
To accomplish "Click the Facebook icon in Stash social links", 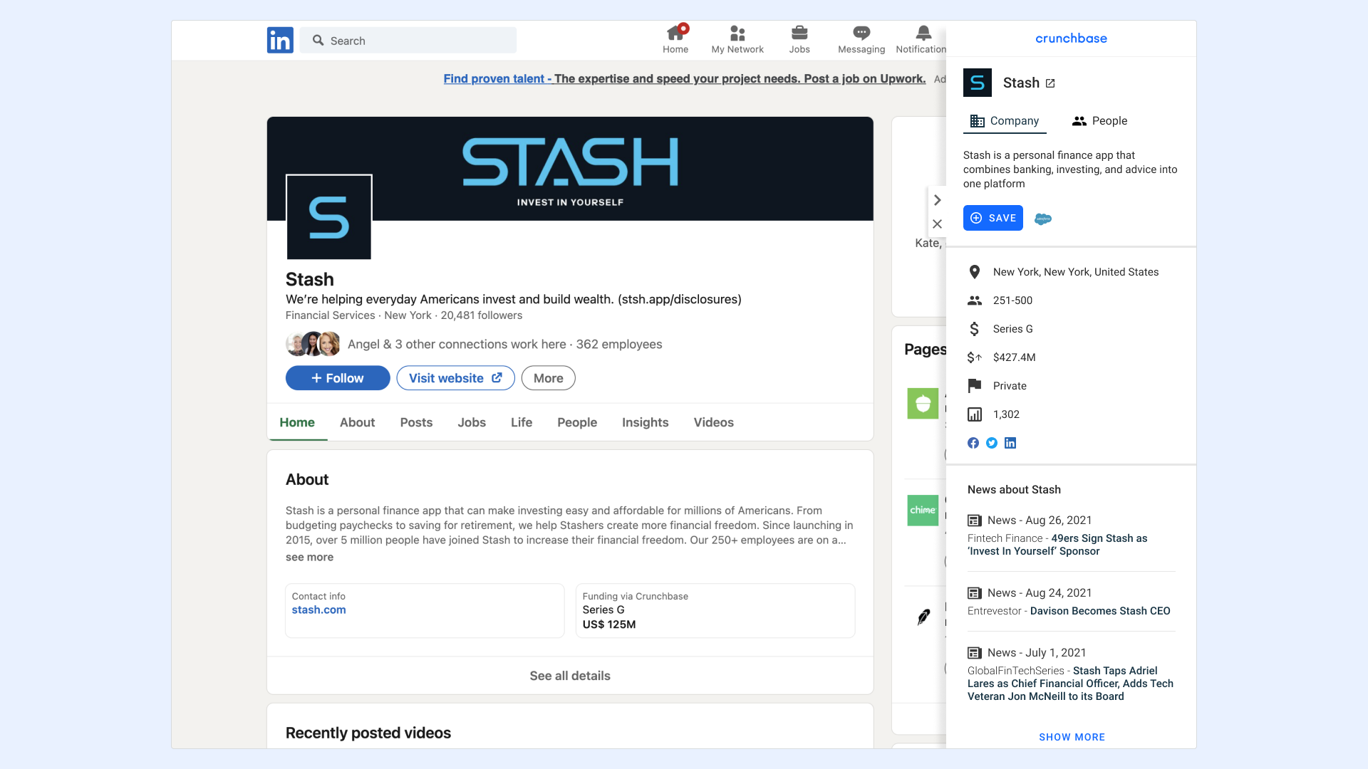I will 973,442.
